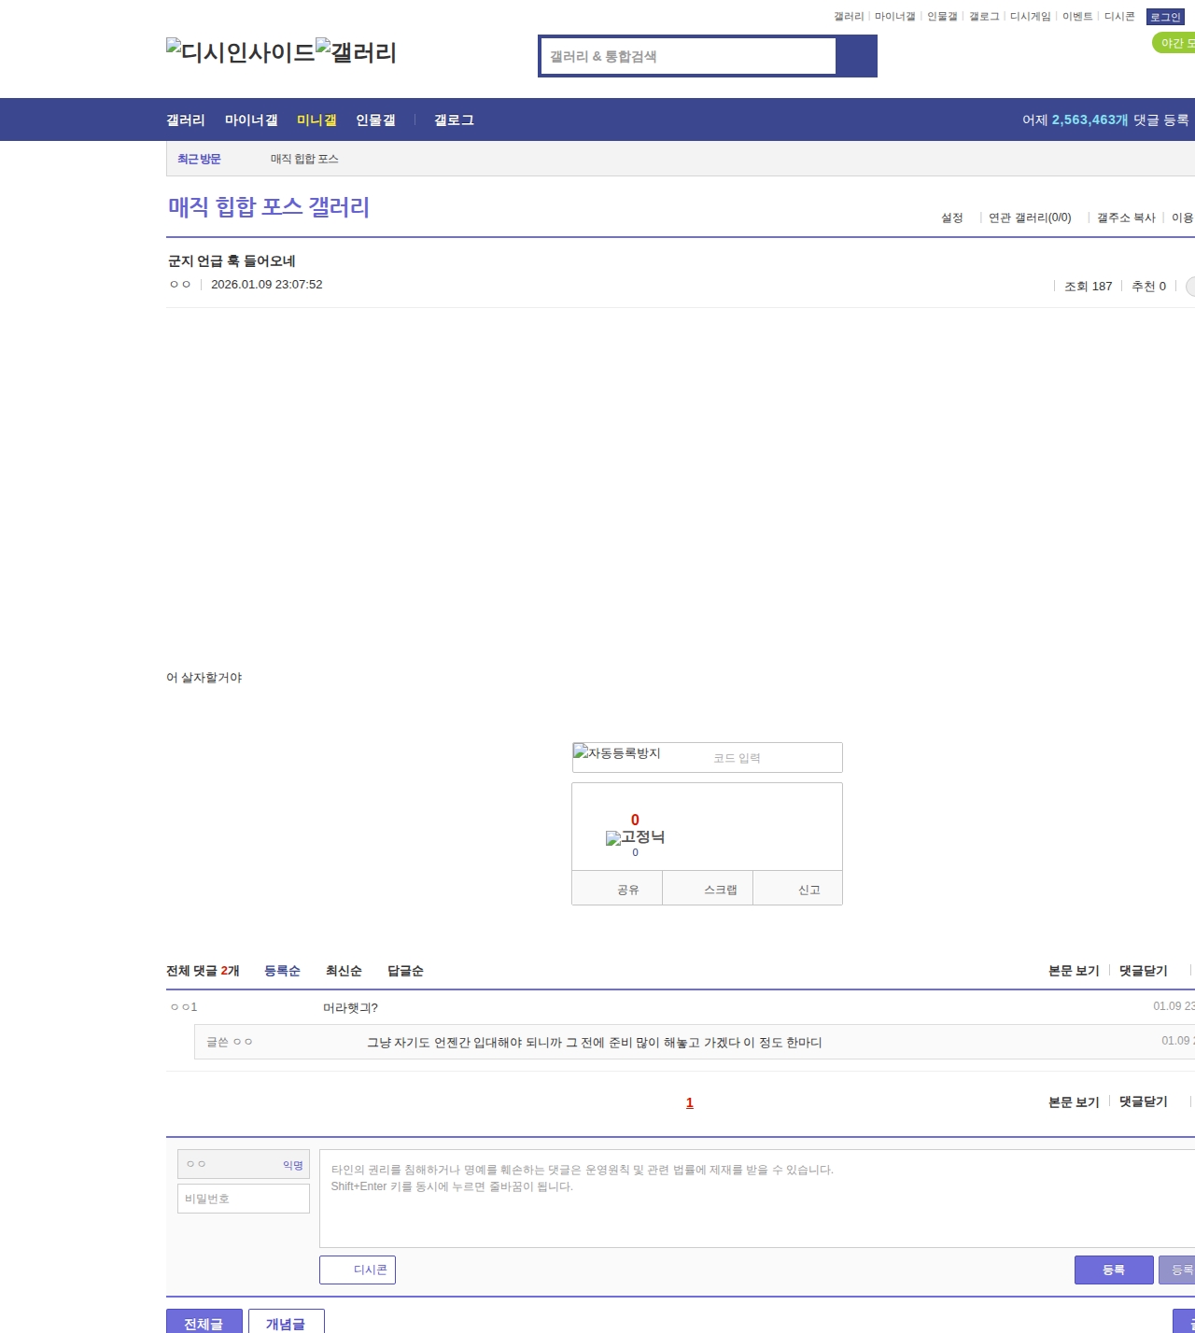The image size is (1195, 1333).
Task: Open the 디시콘 picker in the comment form
Action: [358, 1270]
